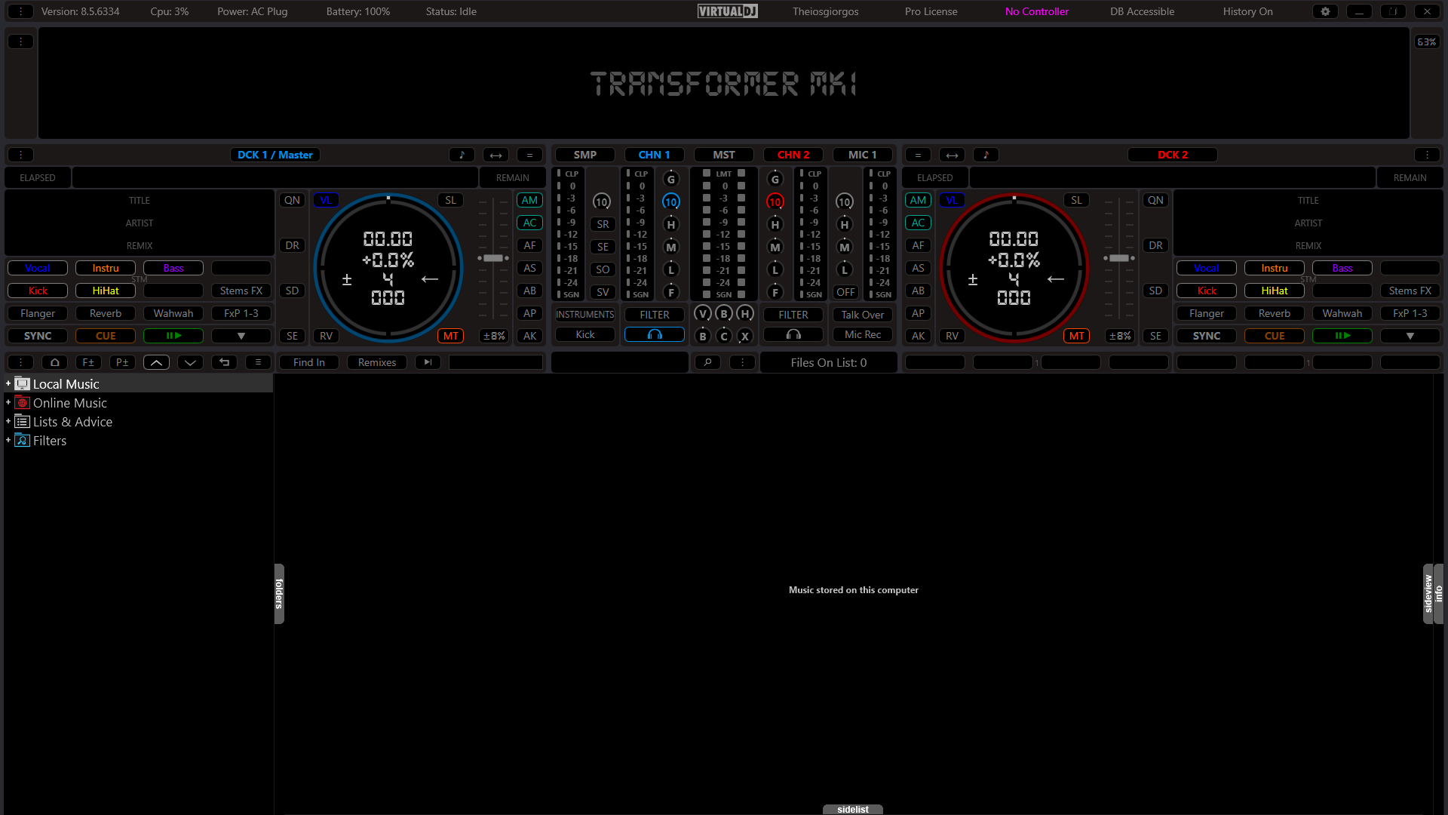Click the deck 1 music note icon
Viewport: 1448px width, 815px height.
462,155
